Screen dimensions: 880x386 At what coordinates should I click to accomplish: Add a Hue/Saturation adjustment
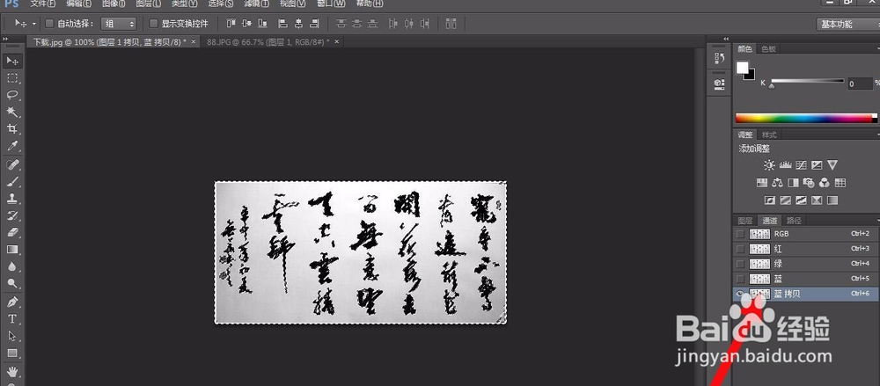[761, 182]
